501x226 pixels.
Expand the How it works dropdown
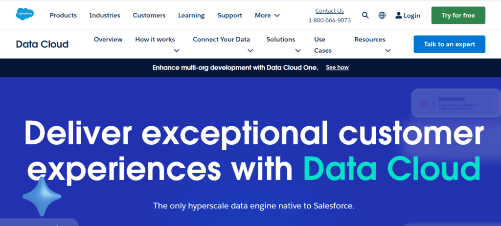pos(177,50)
